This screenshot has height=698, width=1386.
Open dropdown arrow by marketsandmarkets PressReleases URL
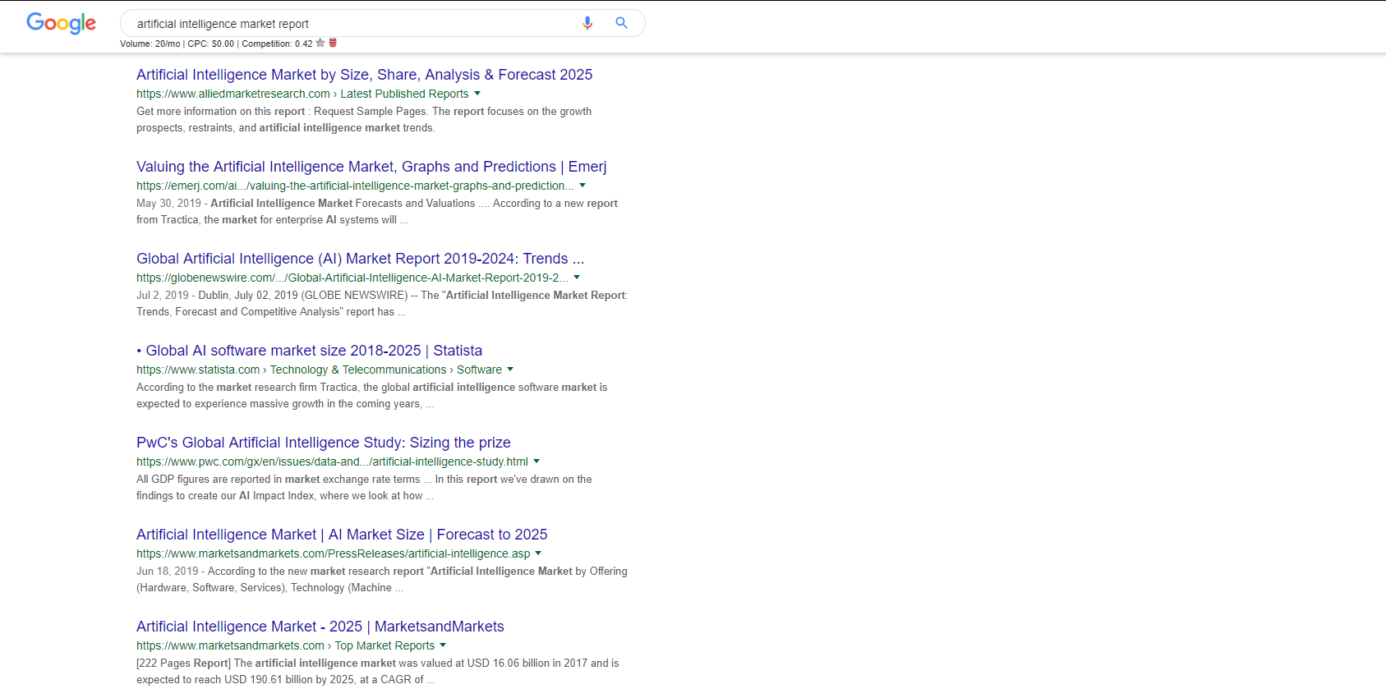click(x=538, y=553)
